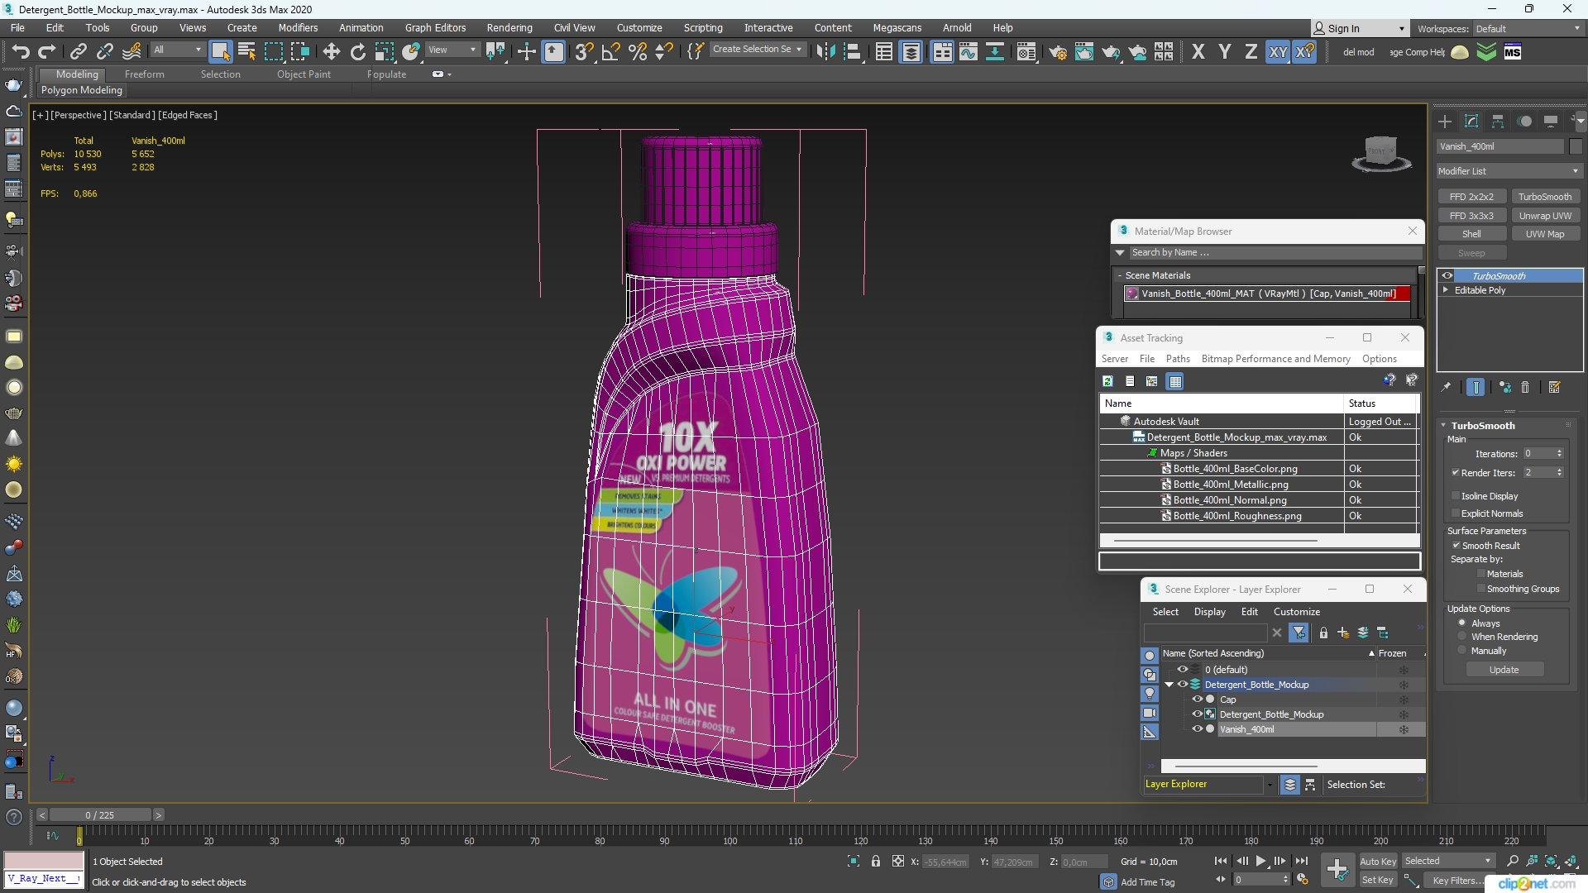Viewport: 1588px width, 893px height.
Task: Click Pin Stack icon
Action: tap(1446, 387)
